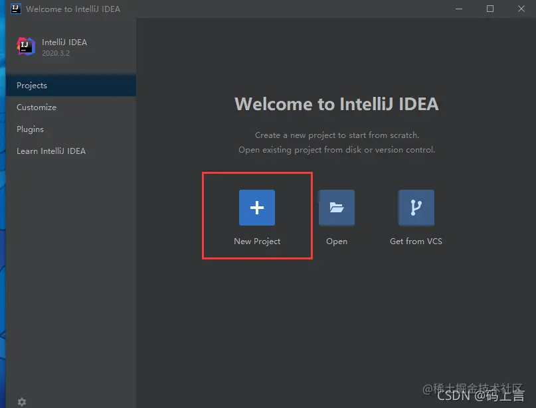The height and width of the screenshot is (408, 536).
Task: Click the IntelliJ IDEA name in sidebar header
Action: 64,42
